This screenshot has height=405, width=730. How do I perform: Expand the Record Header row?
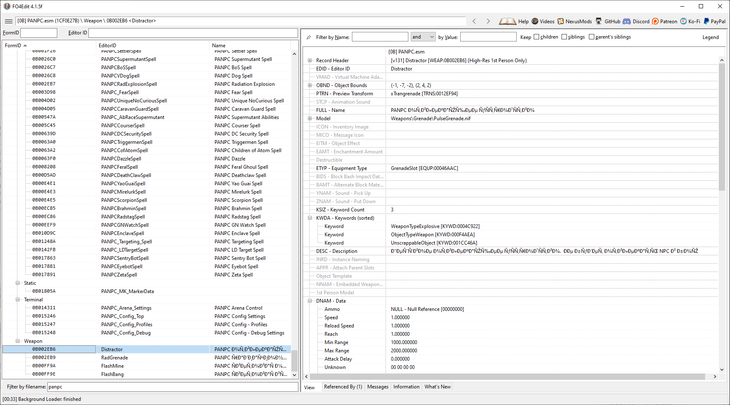310,61
